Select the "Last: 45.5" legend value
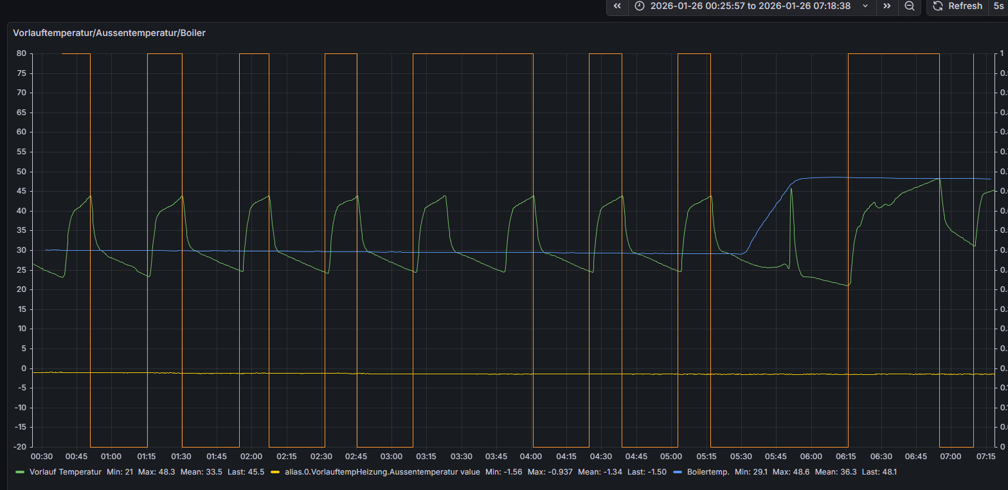 [246, 471]
